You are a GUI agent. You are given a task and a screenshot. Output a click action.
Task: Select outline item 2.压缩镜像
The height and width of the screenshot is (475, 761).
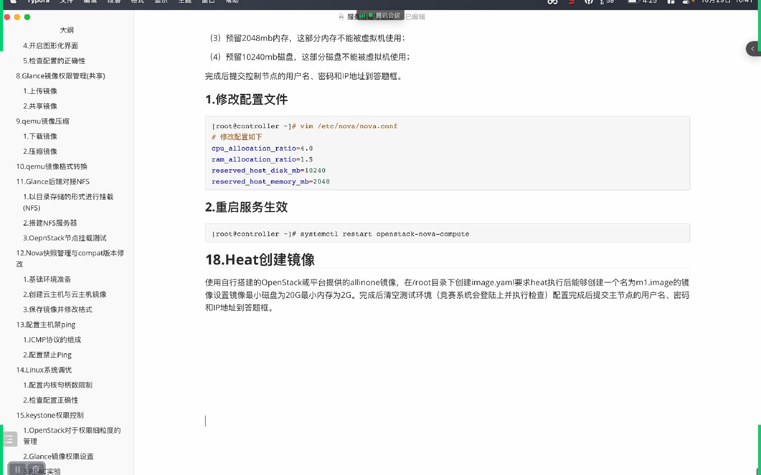coord(40,151)
